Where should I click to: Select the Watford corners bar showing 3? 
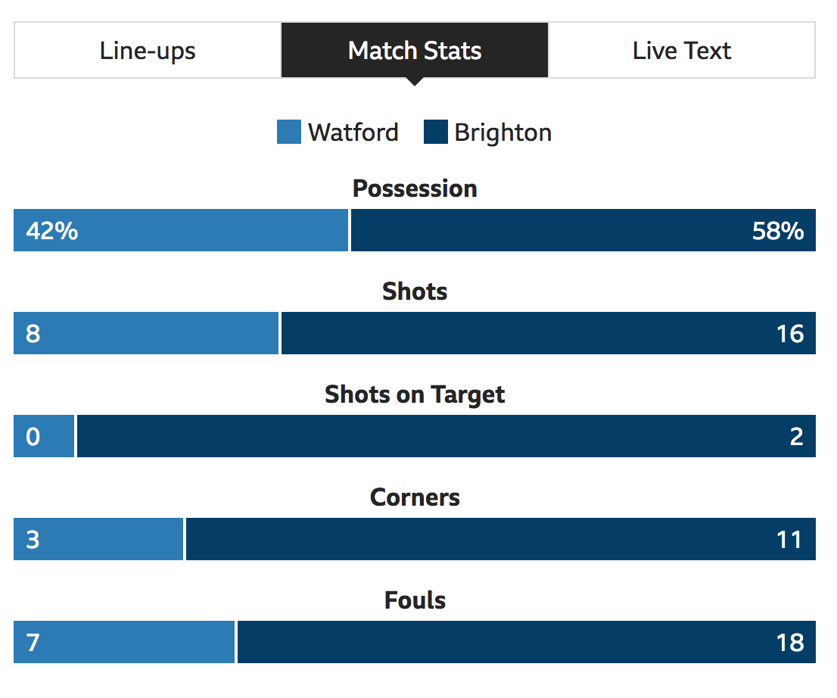point(98,539)
